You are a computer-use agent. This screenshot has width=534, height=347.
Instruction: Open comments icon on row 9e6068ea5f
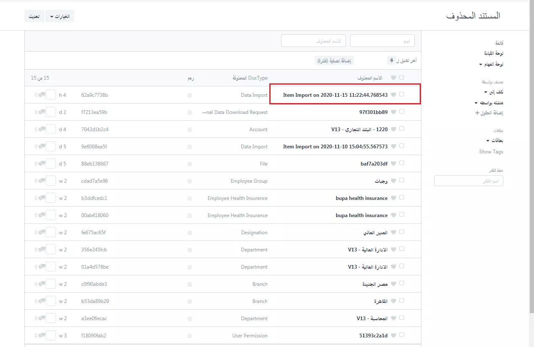click(x=42, y=147)
